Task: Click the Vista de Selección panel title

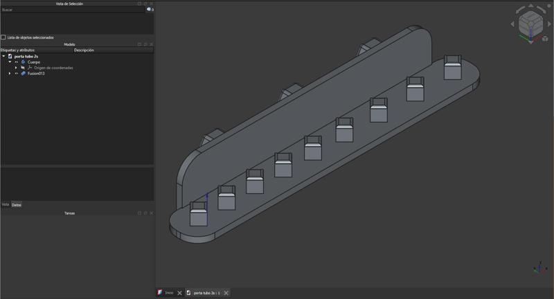Action: [x=70, y=3]
